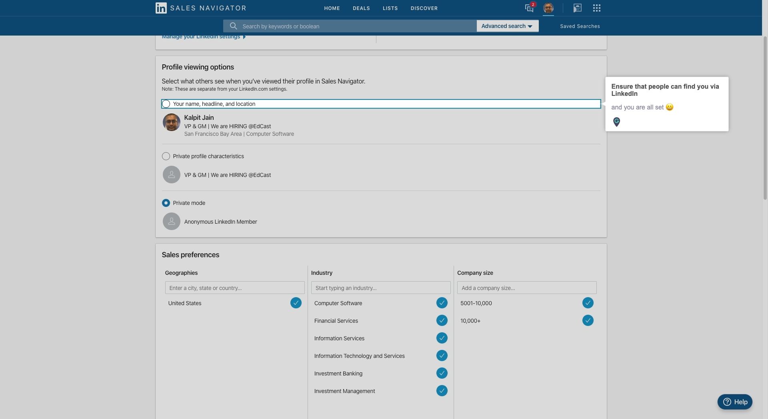Image resolution: width=768 pixels, height=419 pixels.
Task: Click the Anonymous LinkedIn Member text
Action: [x=220, y=222]
